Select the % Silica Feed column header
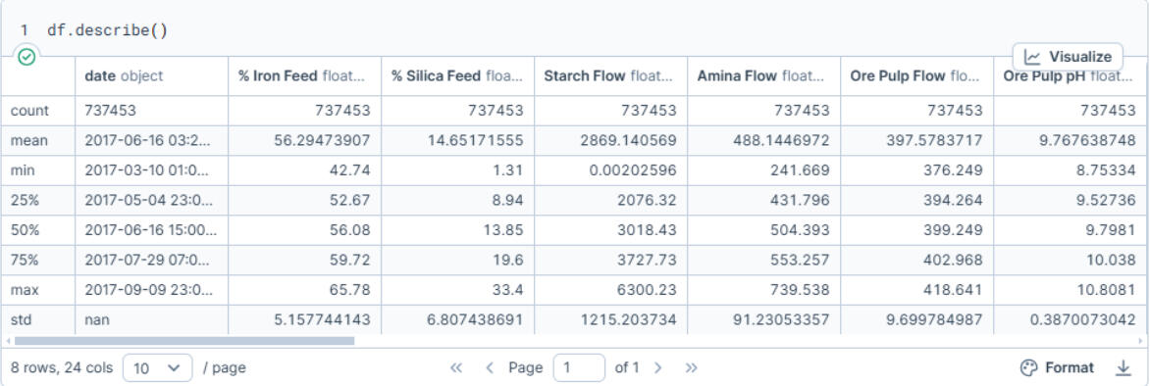The image size is (1150, 386). [457, 76]
